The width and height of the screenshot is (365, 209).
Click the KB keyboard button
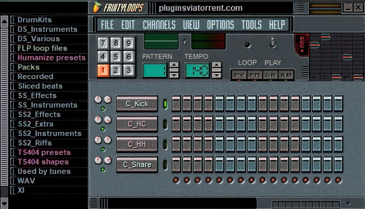click(x=285, y=75)
